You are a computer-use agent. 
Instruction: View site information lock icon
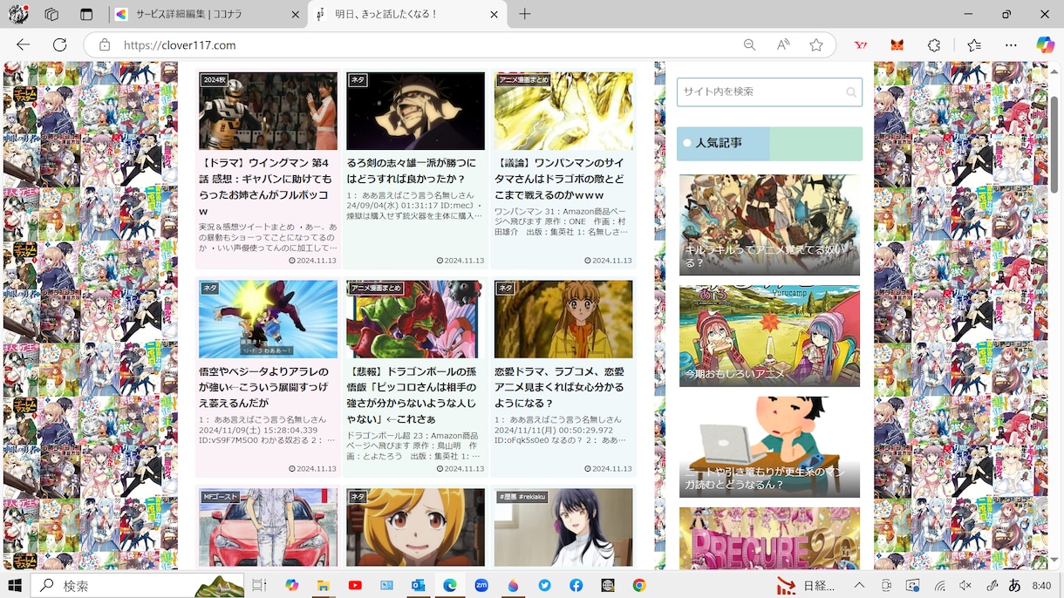point(104,45)
